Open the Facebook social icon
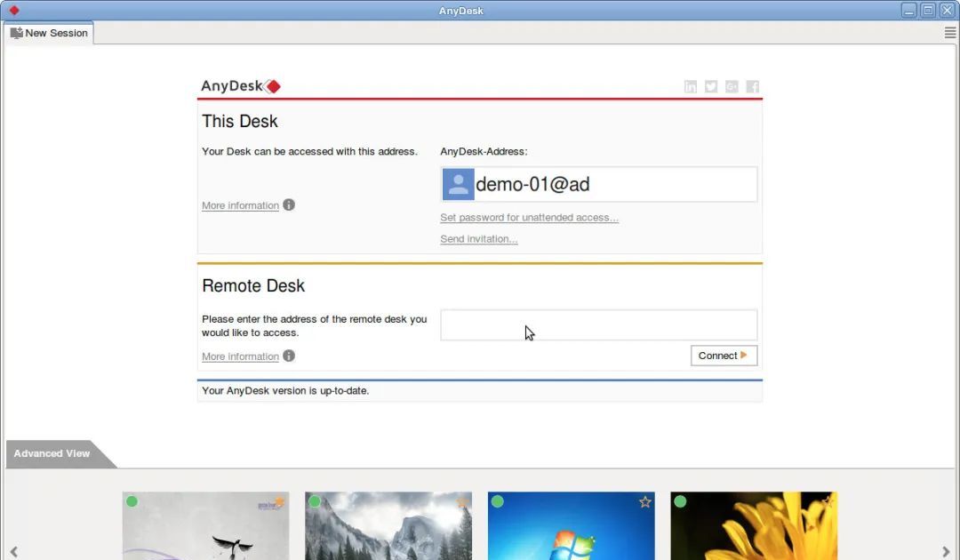The width and height of the screenshot is (960, 560). pos(753,86)
